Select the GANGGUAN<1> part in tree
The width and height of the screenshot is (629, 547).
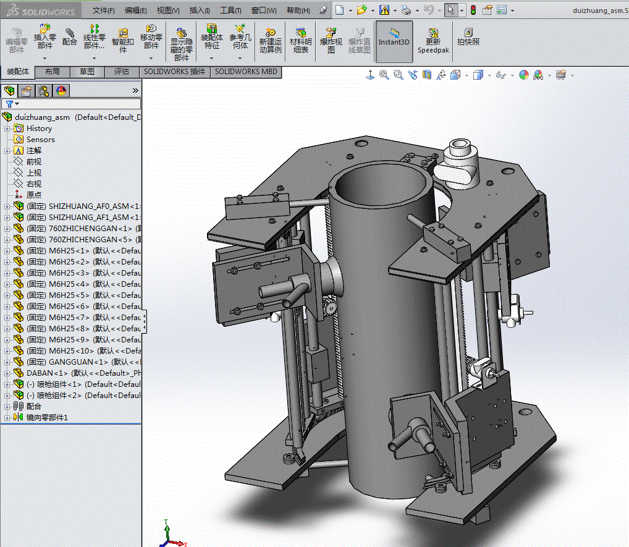(x=70, y=362)
